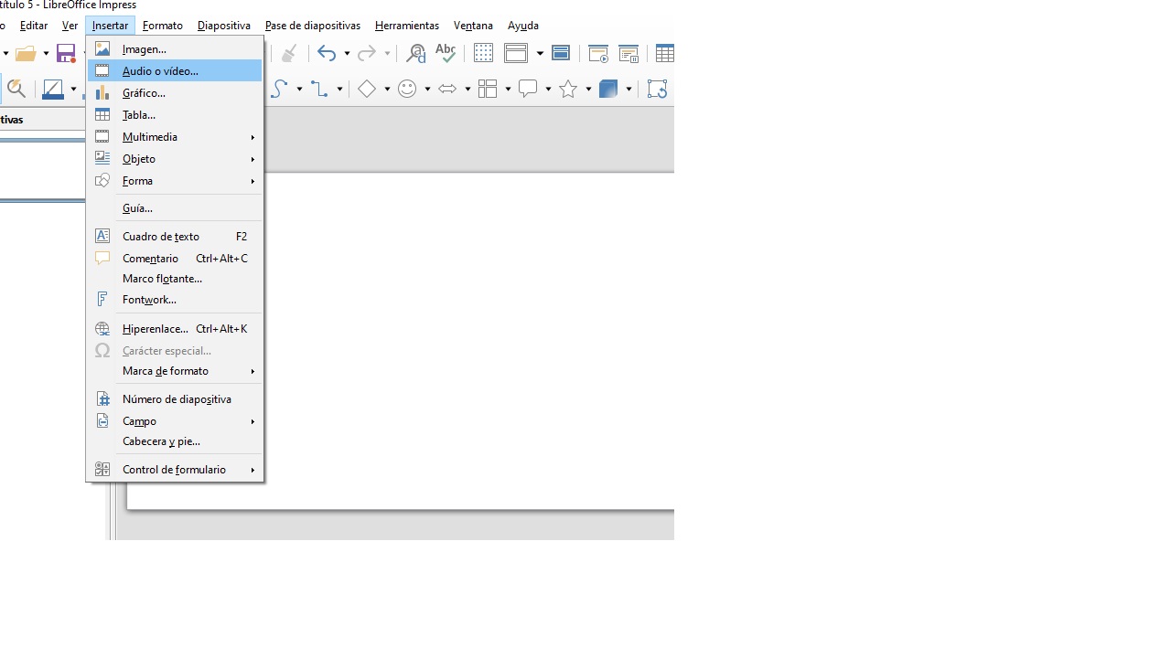
Task: Run the spelling check Abc icon
Action: click(446, 53)
